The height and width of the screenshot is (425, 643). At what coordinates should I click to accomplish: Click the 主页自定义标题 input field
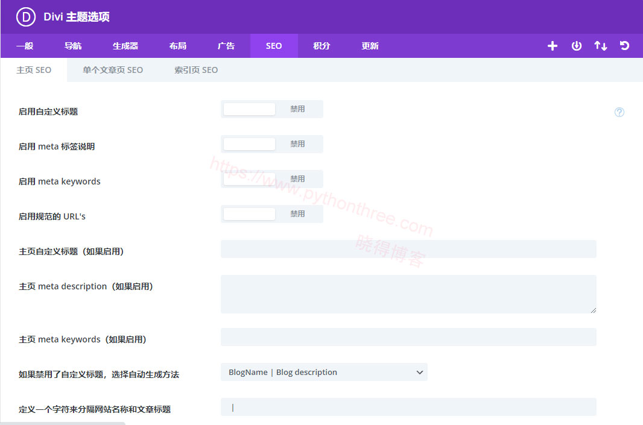[x=408, y=249]
